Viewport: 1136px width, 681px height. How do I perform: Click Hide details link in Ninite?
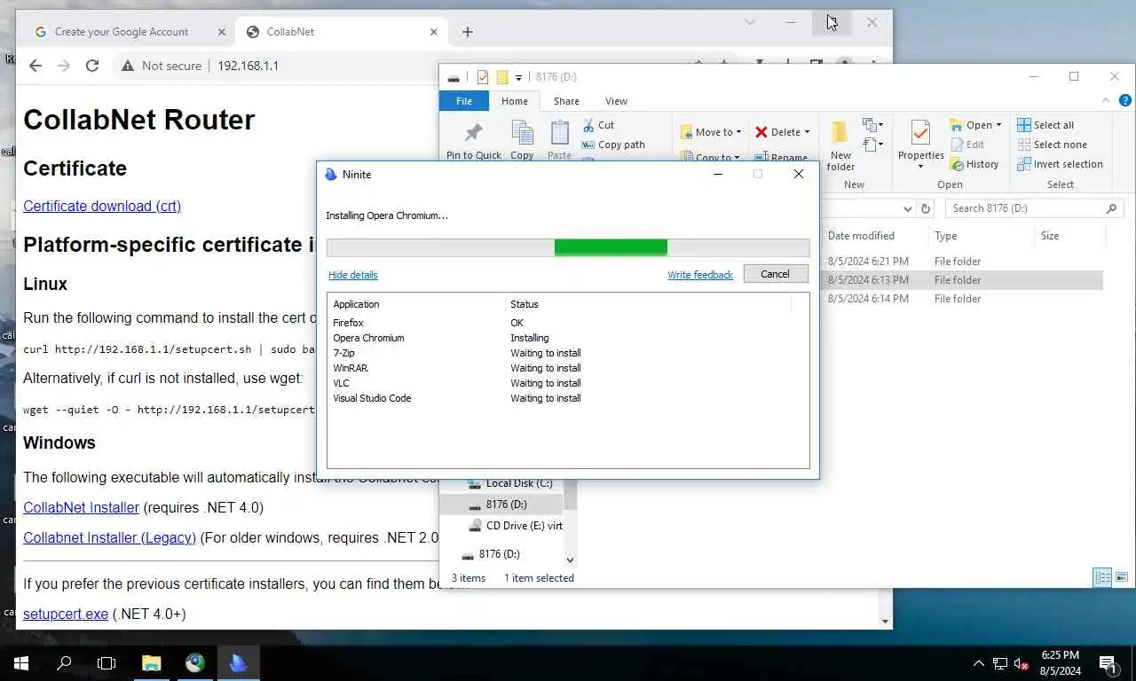[x=353, y=275]
